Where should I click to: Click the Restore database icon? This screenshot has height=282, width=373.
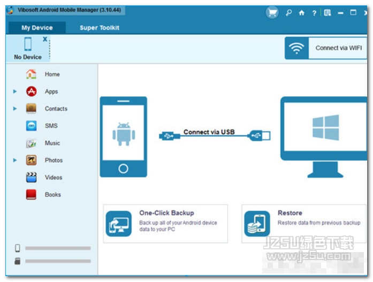point(257,224)
